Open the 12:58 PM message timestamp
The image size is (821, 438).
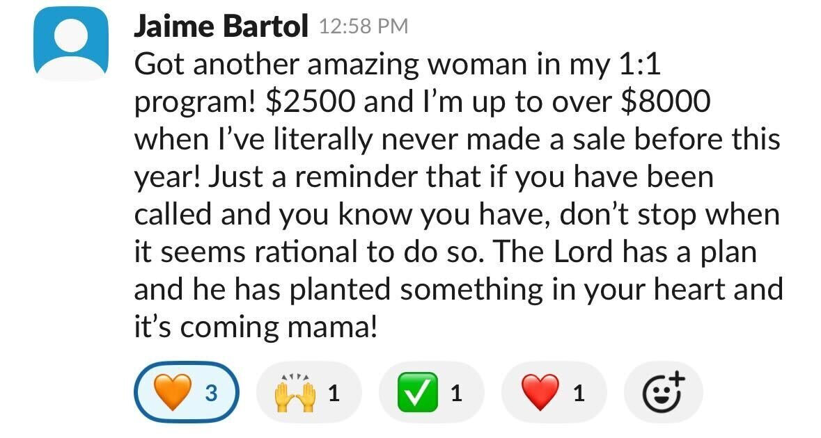(363, 26)
